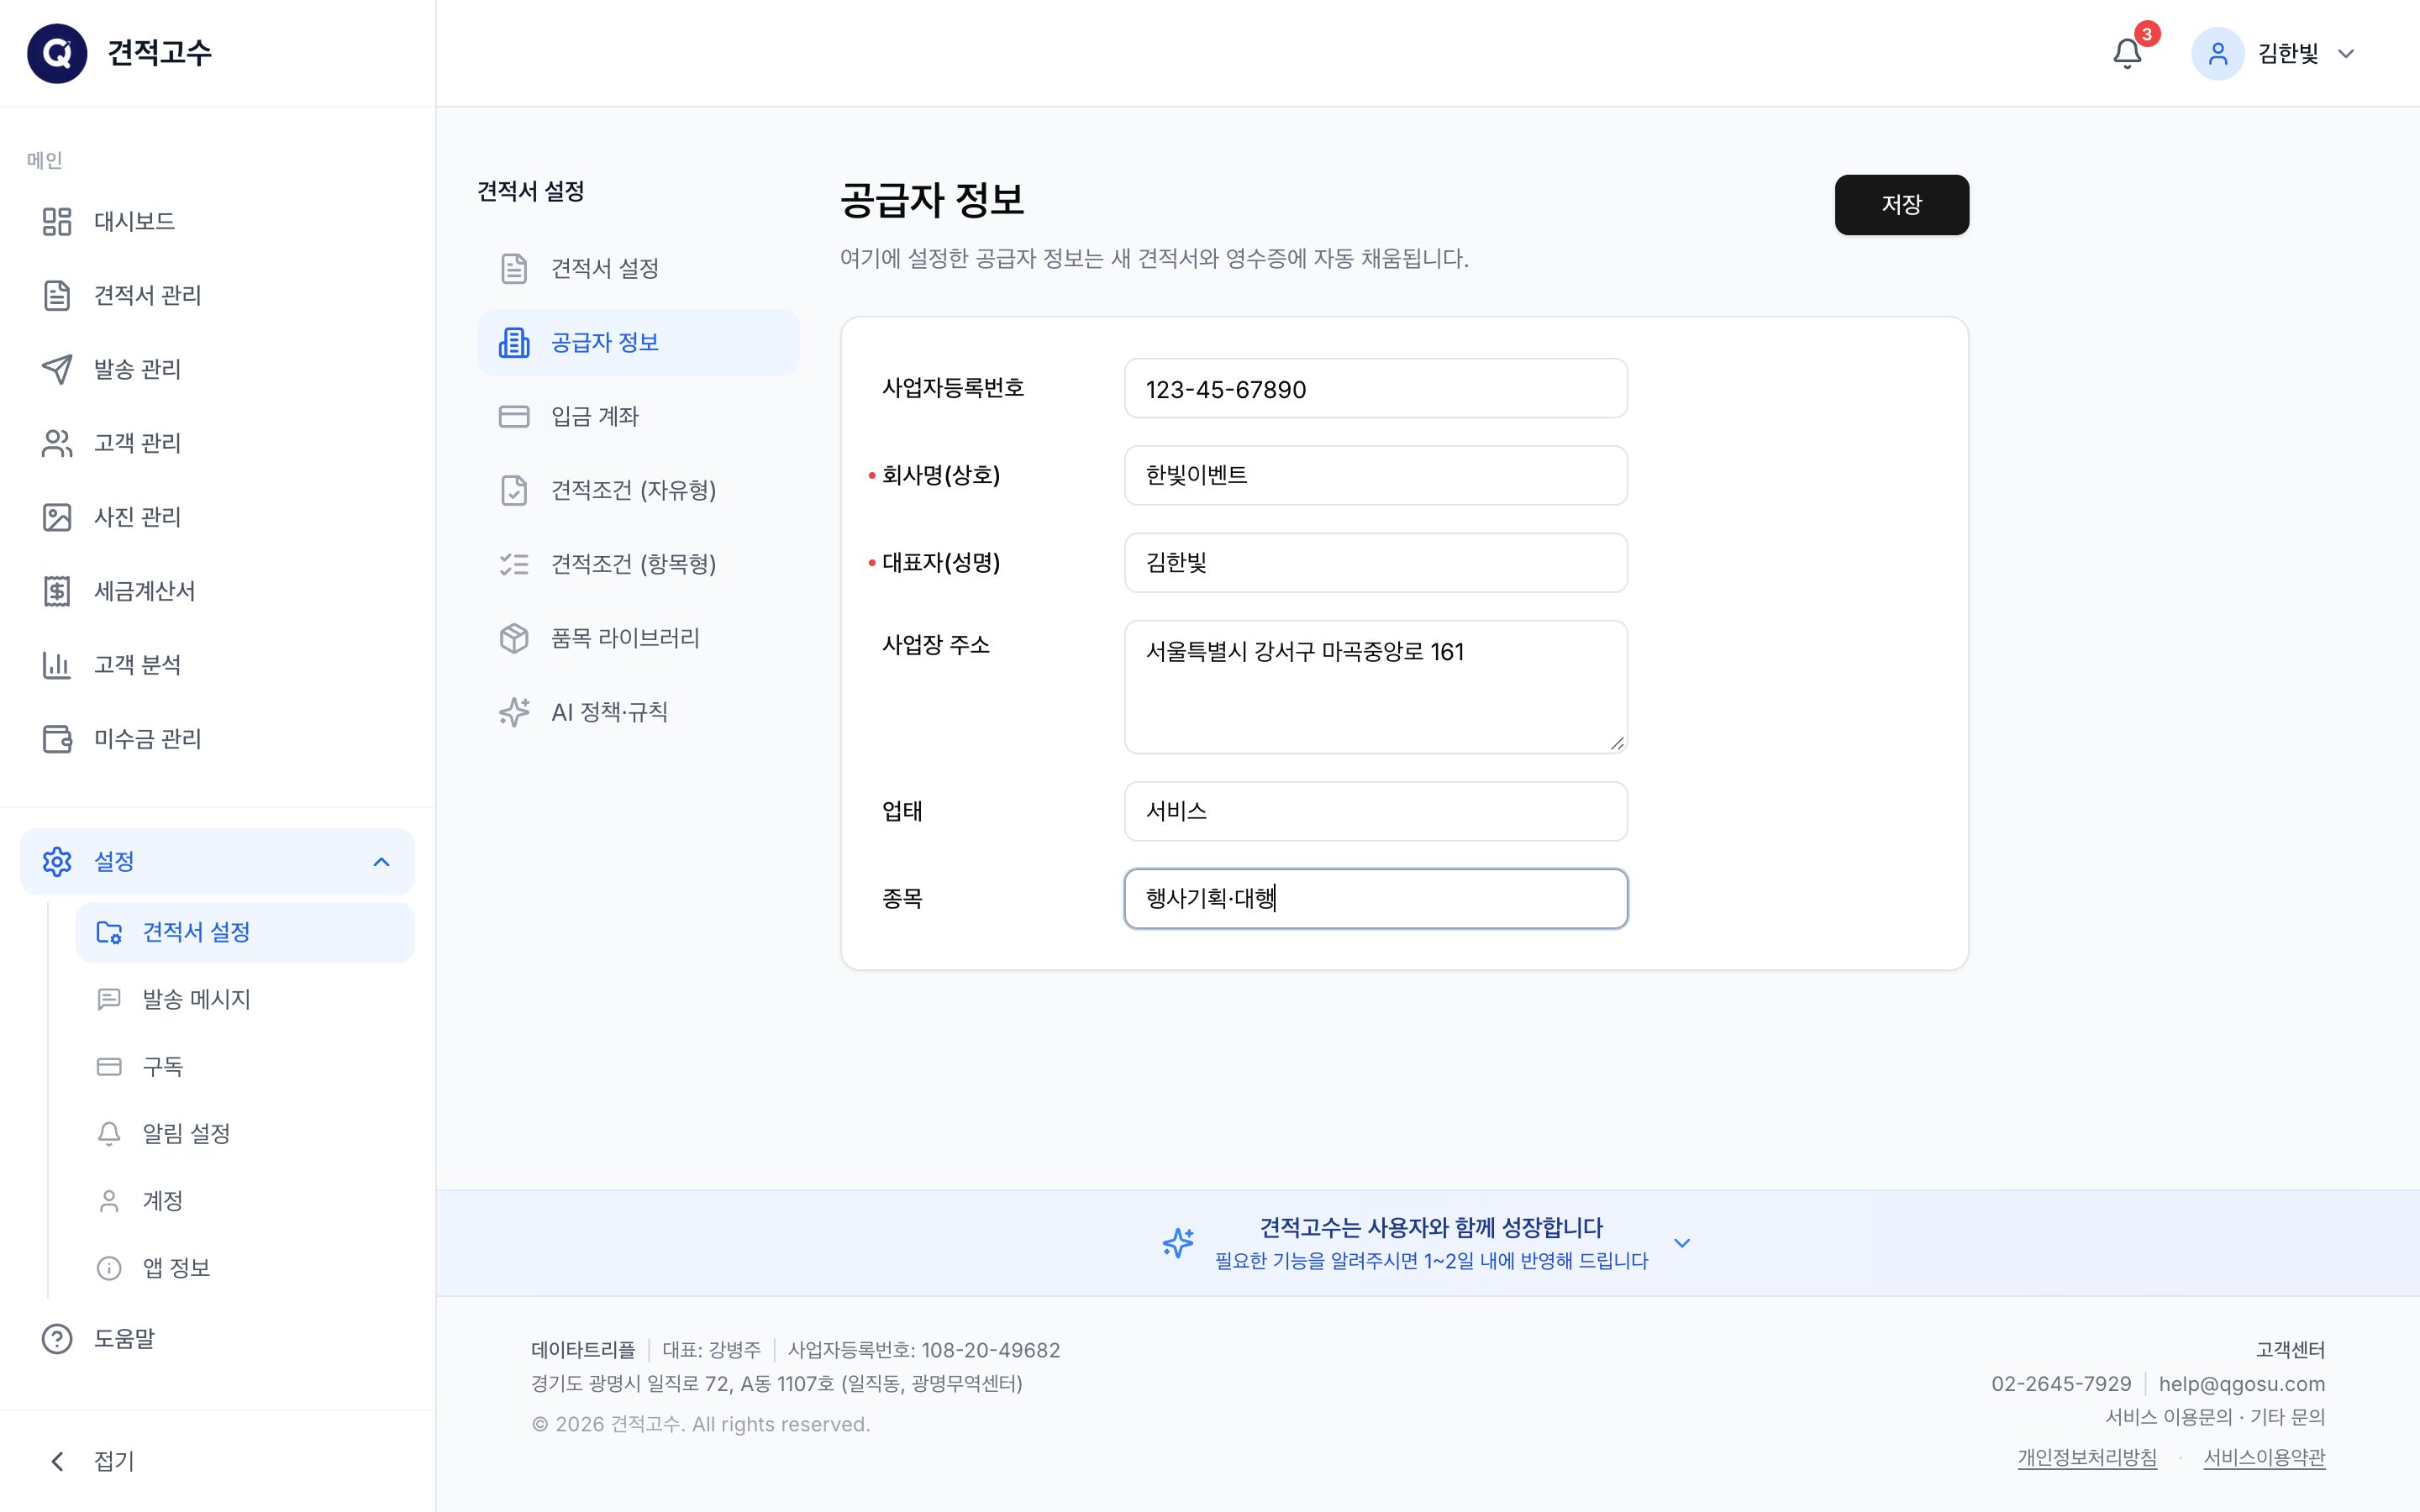Click the help@qgosu.com email address

pos(2241,1384)
